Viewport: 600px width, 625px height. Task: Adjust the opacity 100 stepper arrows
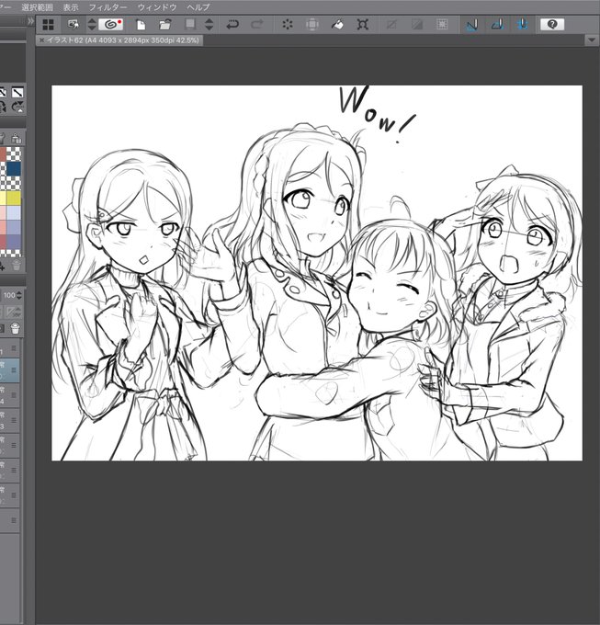pos(19,296)
